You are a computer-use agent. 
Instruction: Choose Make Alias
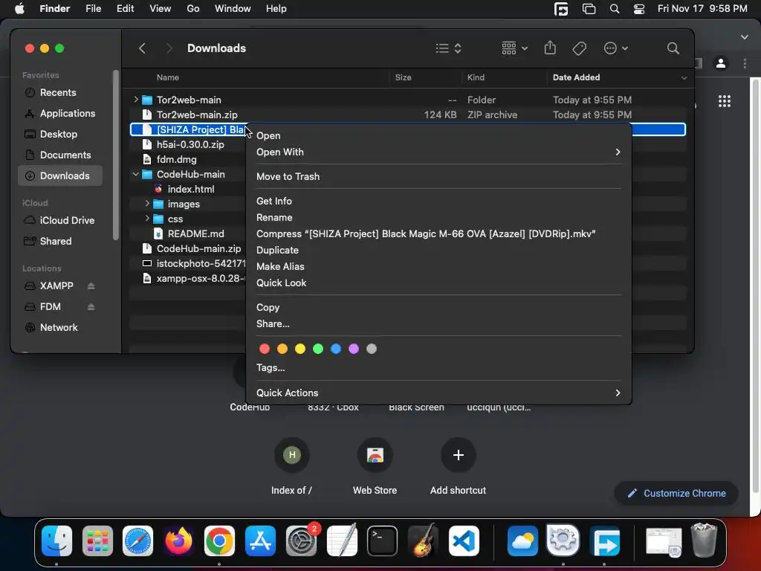click(x=438, y=267)
